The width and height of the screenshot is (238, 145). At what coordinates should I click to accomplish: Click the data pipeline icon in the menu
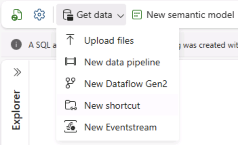(x=70, y=62)
